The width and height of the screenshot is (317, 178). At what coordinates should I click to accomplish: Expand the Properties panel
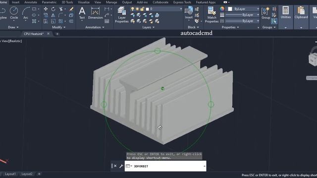[x=230, y=27]
